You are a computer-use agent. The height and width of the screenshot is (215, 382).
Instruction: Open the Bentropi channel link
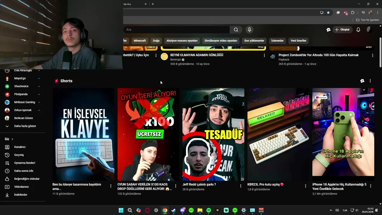pos(175,59)
